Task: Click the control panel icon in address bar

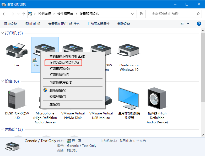Action: click(30, 14)
